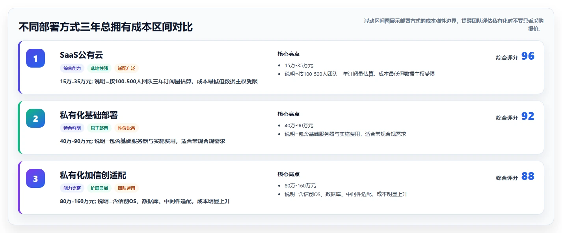The width and height of the screenshot is (562, 233).
Task: Click the score value 88
Action: click(x=528, y=176)
